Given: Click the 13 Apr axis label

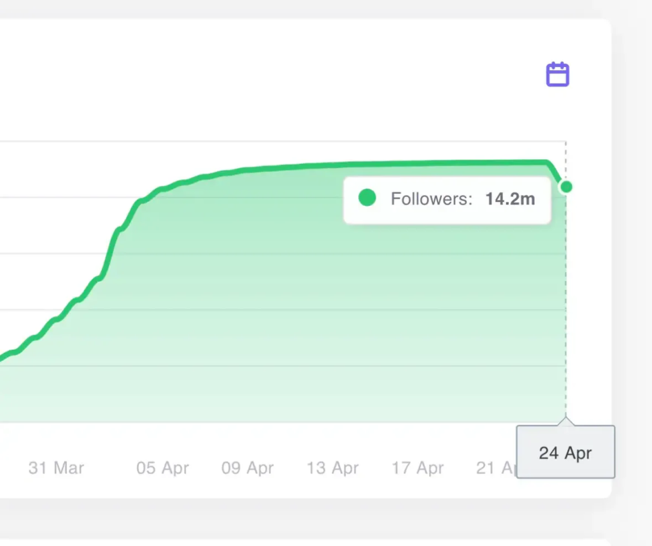Looking at the screenshot, I should point(332,468).
